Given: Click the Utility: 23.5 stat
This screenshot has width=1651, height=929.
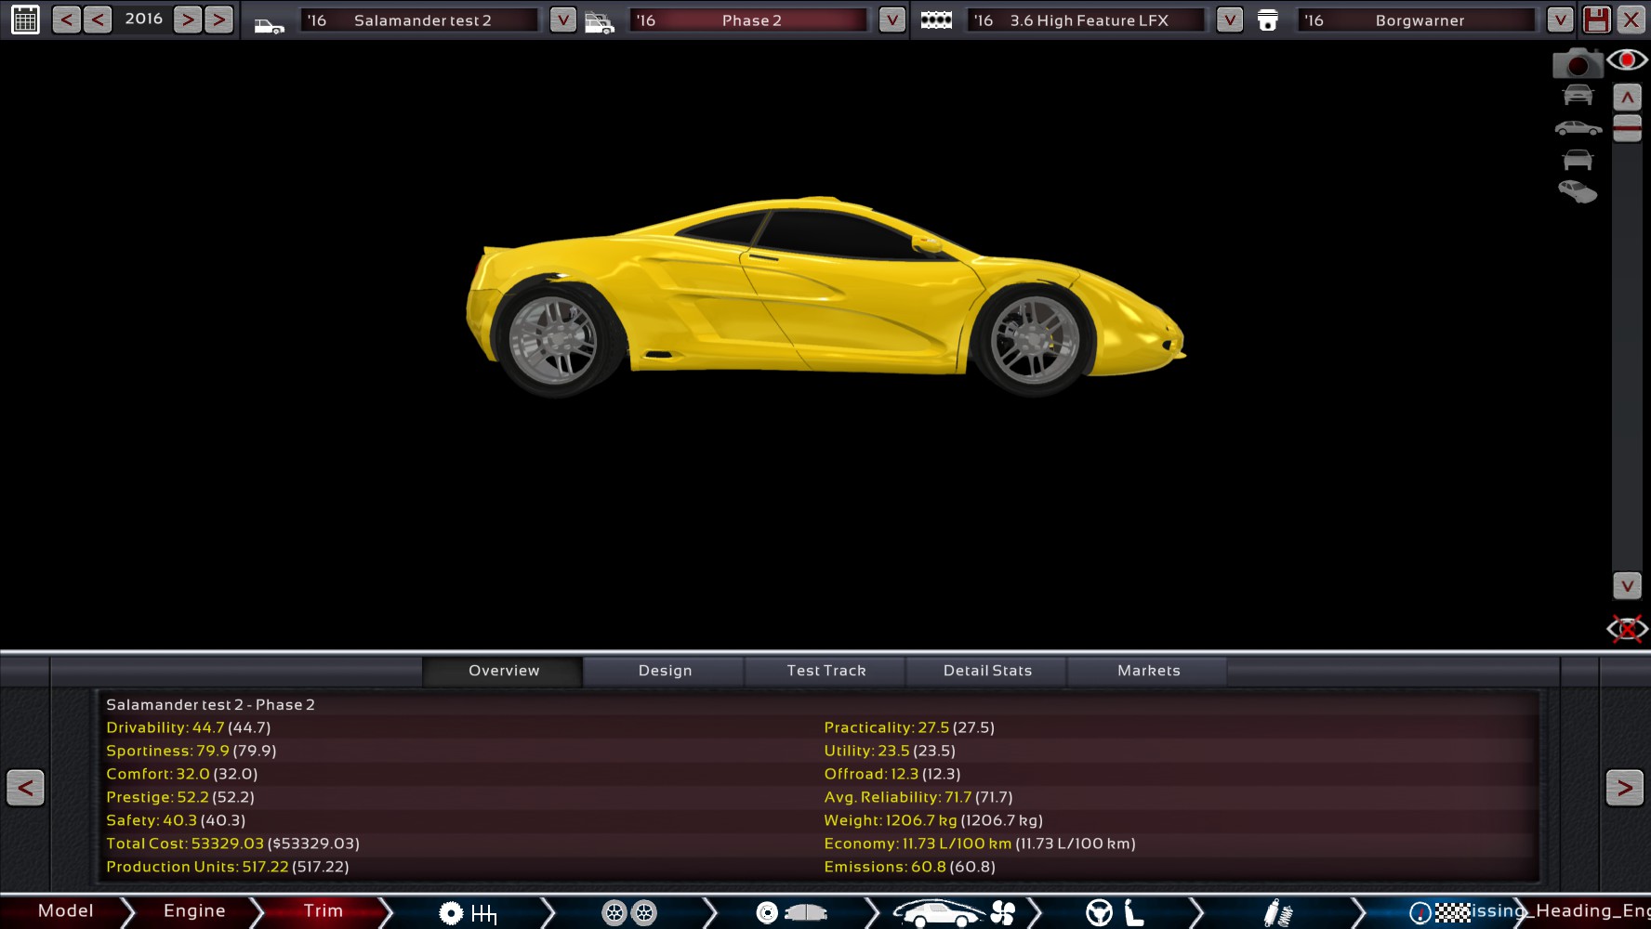Looking at the screenshot, I should [890, 751].
